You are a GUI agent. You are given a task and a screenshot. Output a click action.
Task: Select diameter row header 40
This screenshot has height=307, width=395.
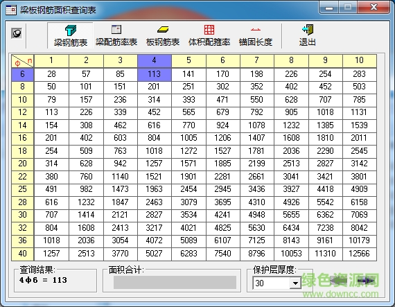click(22, 254)
